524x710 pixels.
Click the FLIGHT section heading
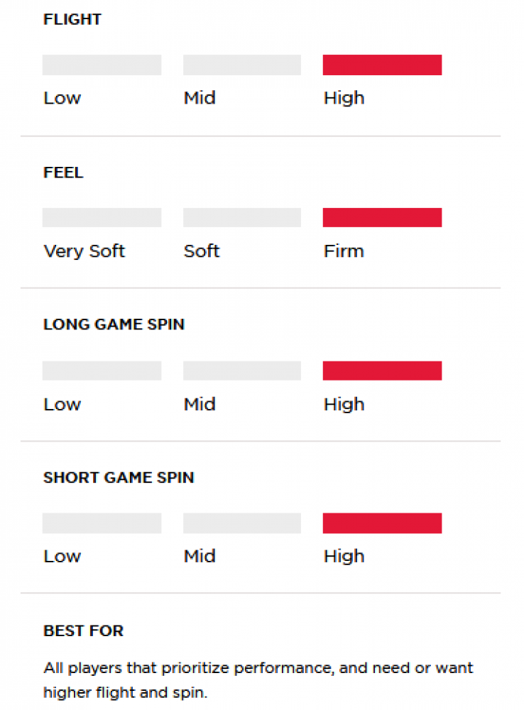click(72, 19)
